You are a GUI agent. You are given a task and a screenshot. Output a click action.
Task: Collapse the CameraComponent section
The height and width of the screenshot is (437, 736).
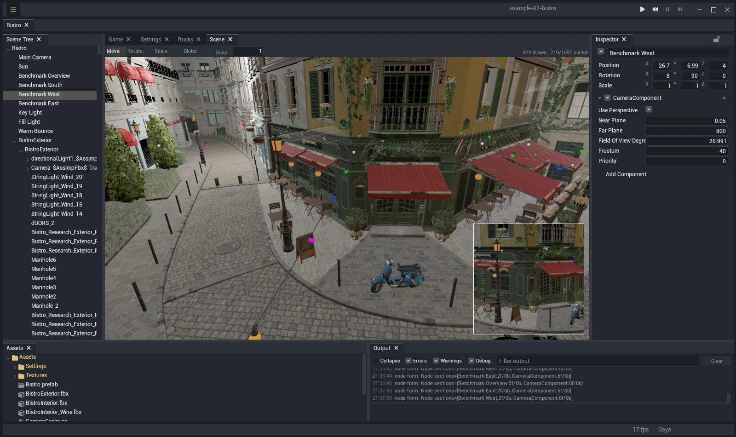coord(600,98)
